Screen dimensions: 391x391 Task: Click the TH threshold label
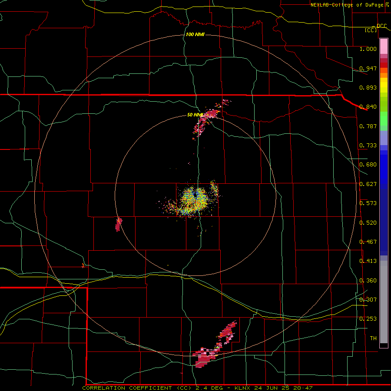click(x=373, y=338)
